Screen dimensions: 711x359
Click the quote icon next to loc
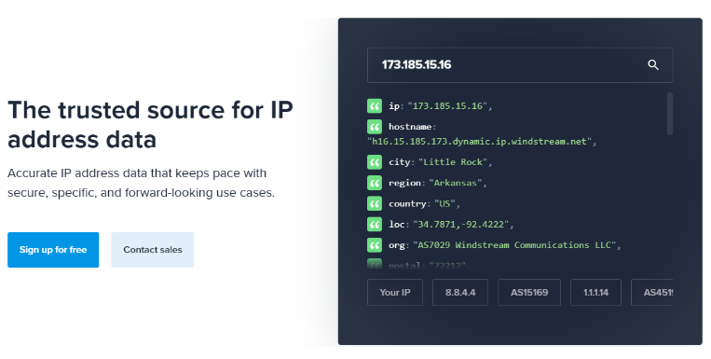tap(375, 224)
